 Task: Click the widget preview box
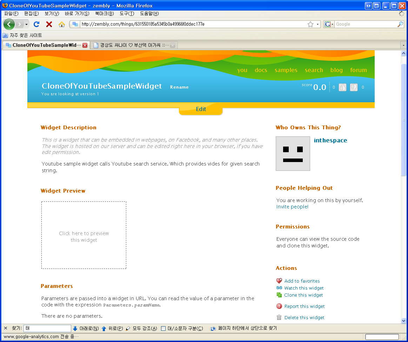[84, 235]
